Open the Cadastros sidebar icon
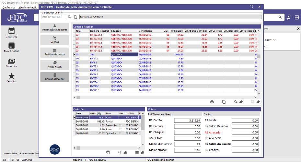The image size is (301, 162). coord(11,32)
